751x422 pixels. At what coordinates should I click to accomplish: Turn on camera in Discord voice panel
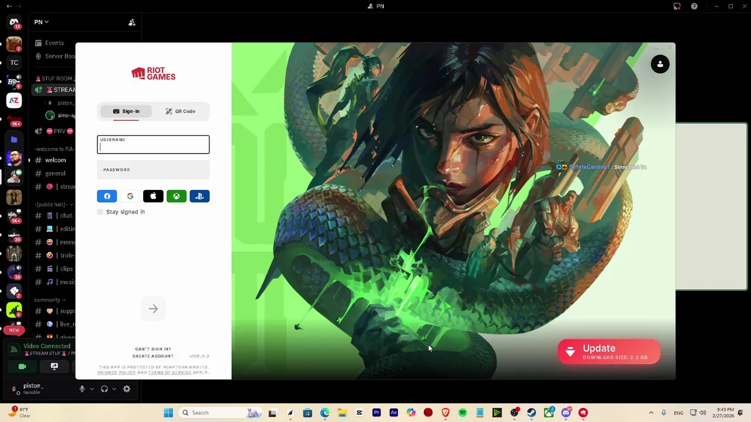click(x=22, y=366)
